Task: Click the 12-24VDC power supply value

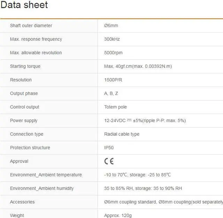Action: point(145,121)
